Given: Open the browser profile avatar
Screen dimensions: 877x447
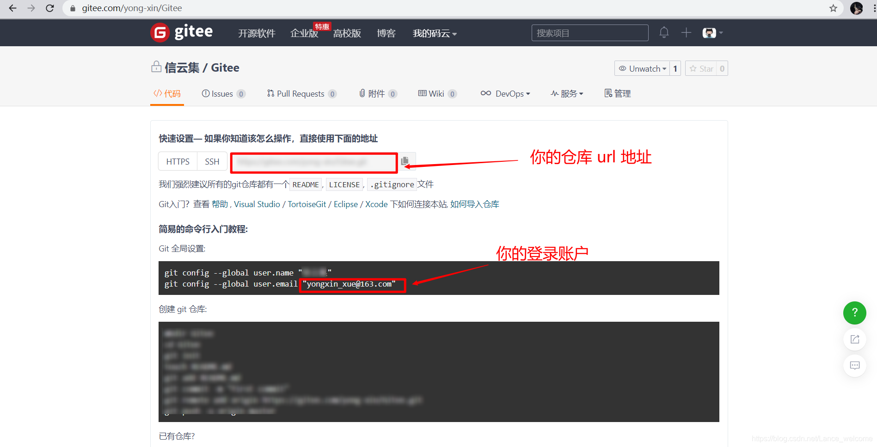Looking at the screenshot, I should [x=857, y=8].
